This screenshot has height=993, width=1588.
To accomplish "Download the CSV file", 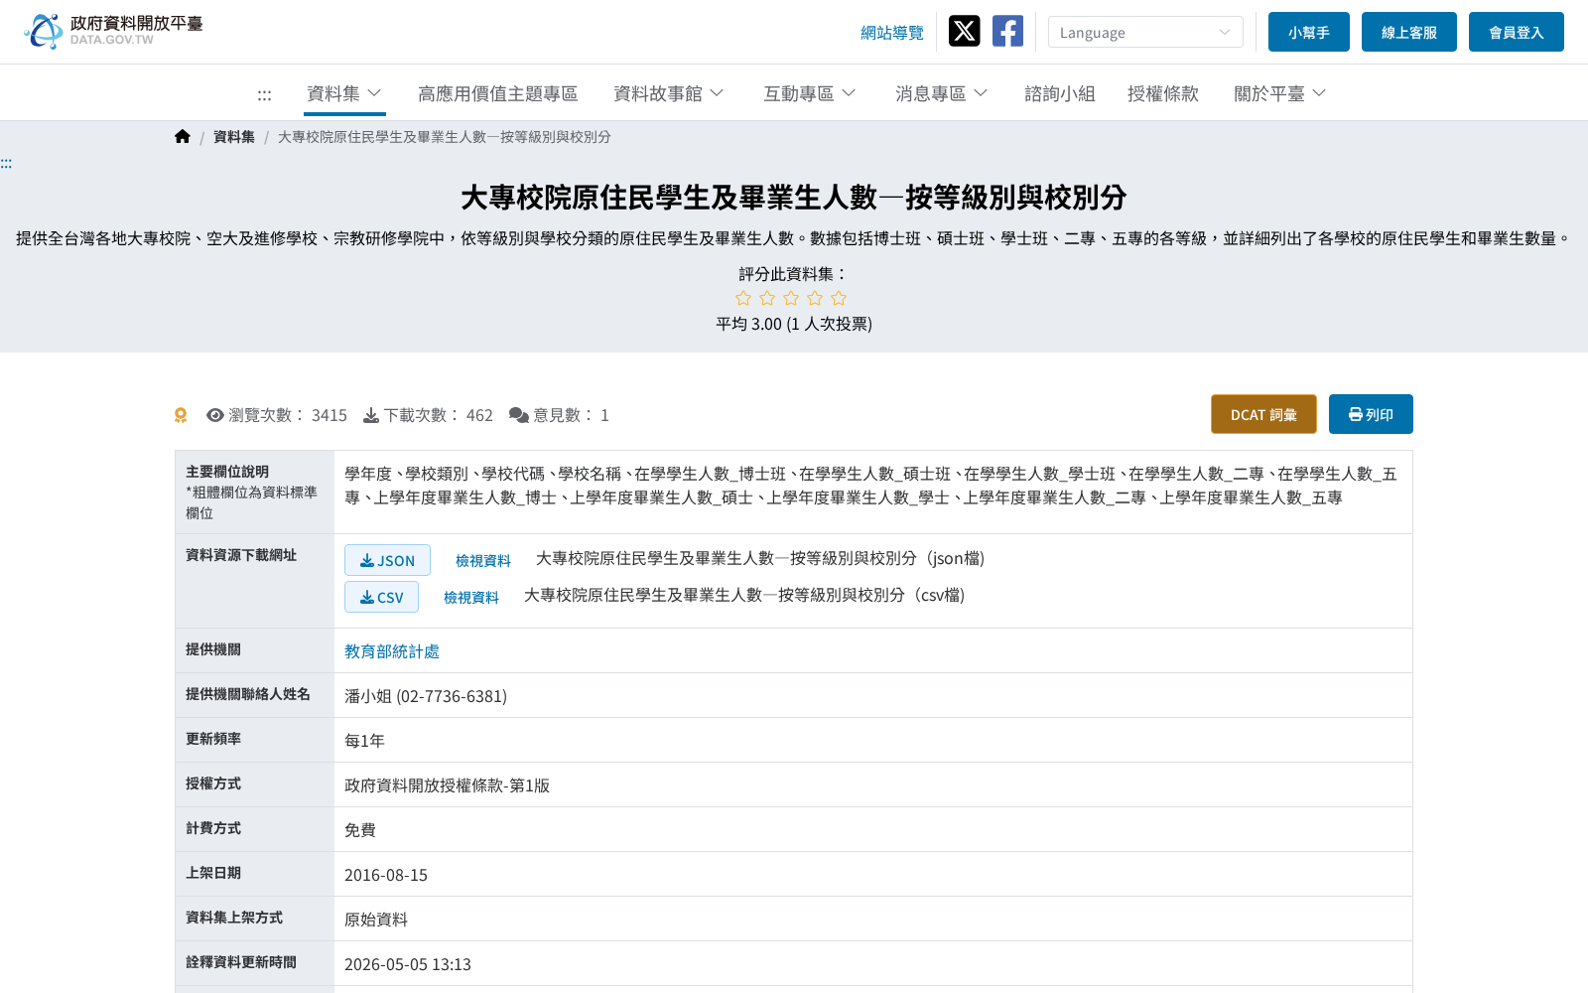I will pos(381,597).
